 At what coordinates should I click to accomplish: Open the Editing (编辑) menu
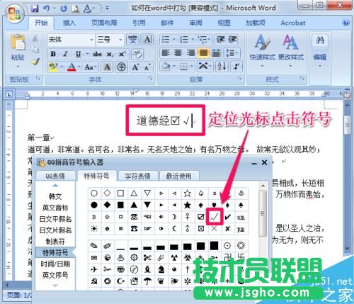pyautogui.click(x=320, y=50)
